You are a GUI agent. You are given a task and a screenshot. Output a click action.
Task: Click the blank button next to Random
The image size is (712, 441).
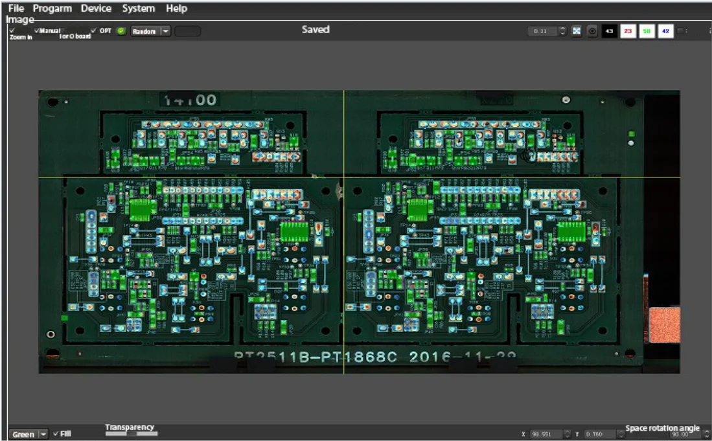click(187, 31)
